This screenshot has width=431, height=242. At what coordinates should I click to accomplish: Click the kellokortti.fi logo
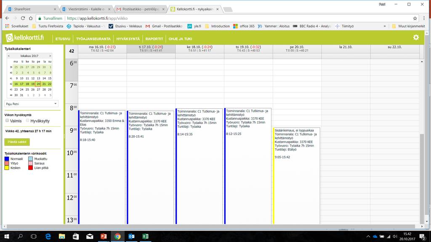(25, 38)
